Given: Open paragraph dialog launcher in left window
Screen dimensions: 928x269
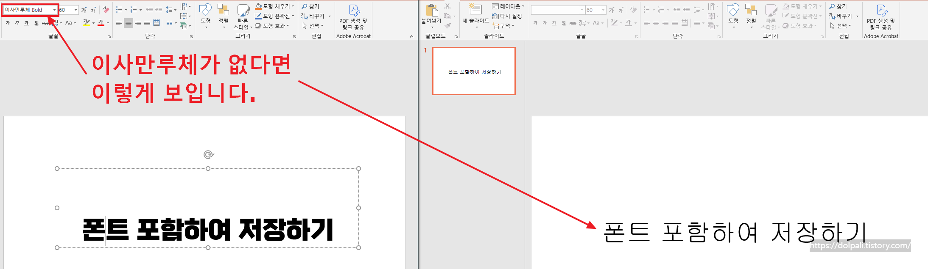Looking at the screenshot, I should [x=191, y=37].
